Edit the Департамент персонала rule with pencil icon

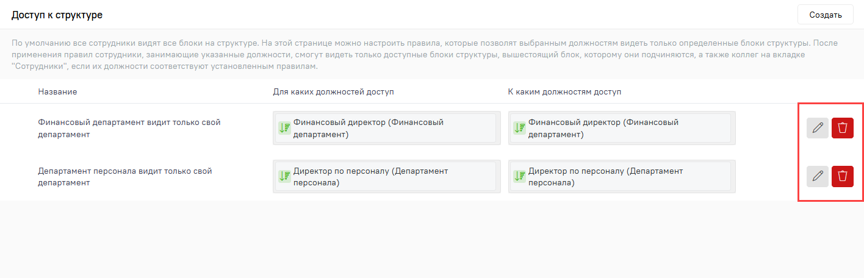(x=818, y=176)
